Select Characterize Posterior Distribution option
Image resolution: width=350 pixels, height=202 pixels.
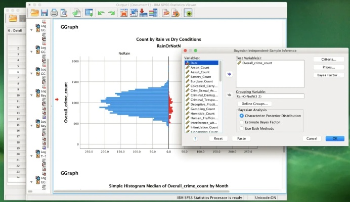point(241,116)
